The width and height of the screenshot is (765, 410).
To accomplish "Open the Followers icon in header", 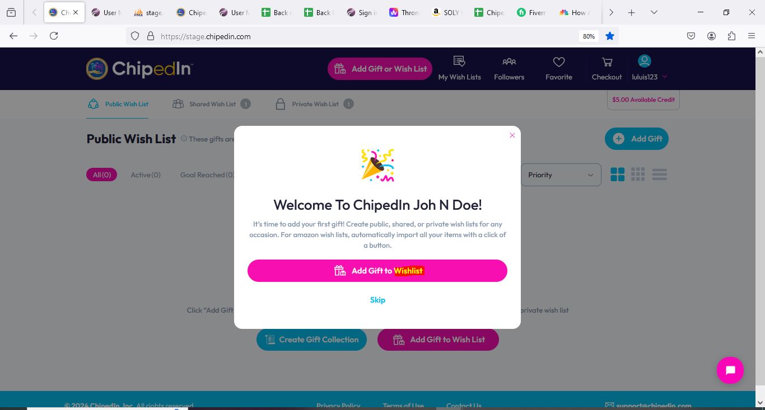I will point(509,62).
